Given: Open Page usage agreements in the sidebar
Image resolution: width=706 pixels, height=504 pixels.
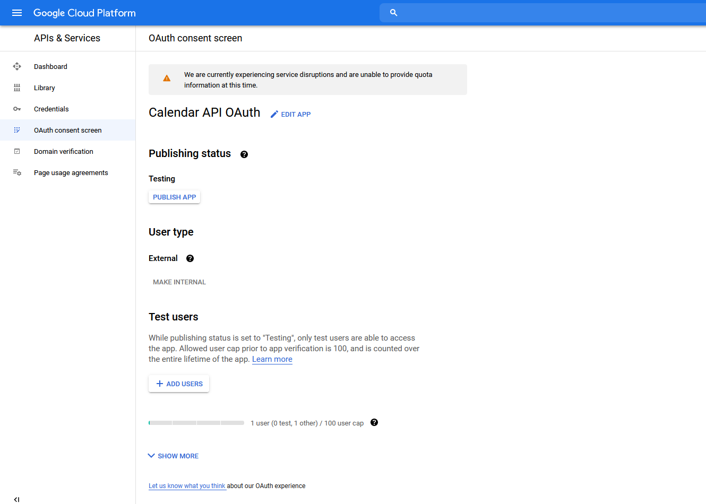Looking at the screenshot, I should tap(67, 172).
